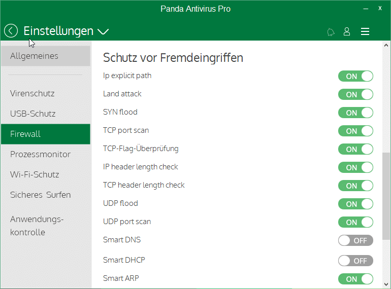Disable the Land attack toggle
This screenshot has height=289, width=391.
tap(355, 94)
